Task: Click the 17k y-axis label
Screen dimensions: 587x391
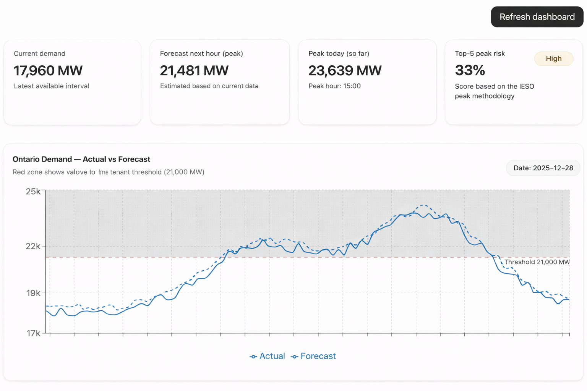Action: [34, 333]
